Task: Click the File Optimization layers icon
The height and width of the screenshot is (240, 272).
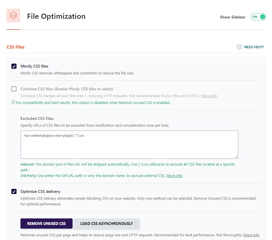Action: pos(13,16)
